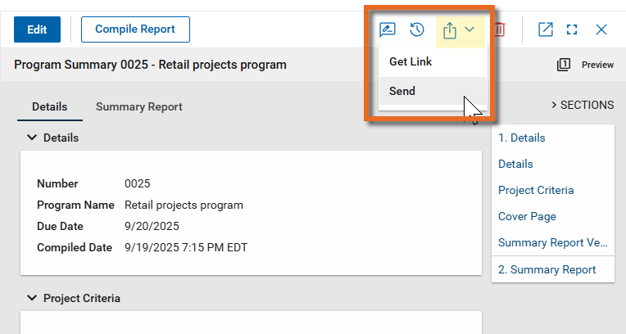Close the Program Summary panel

coord(601,29)
